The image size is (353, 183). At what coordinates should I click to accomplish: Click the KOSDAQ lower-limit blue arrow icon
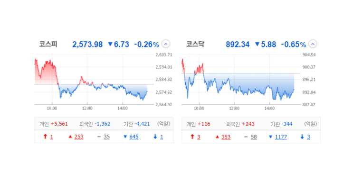click(x=302, y=137)
